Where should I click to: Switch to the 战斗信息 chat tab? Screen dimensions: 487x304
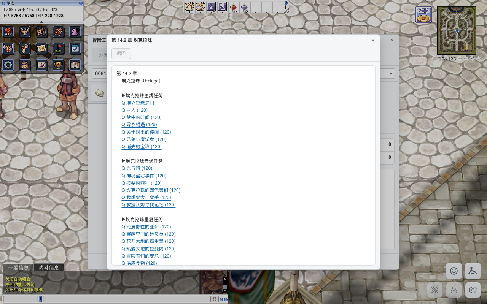tap(49, 268)
